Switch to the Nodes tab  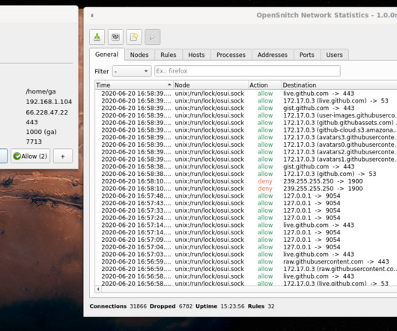pyautogui.click(x=139, y=55)
